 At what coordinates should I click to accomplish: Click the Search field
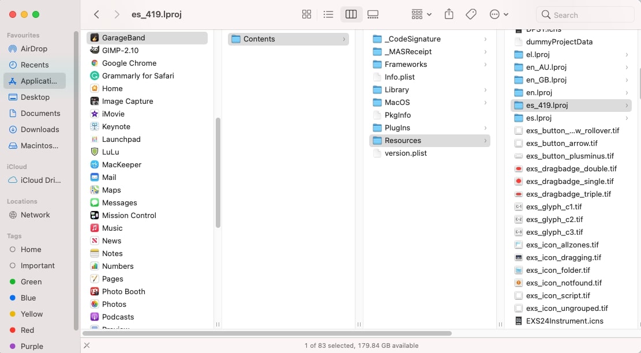[x=585, y=15]
